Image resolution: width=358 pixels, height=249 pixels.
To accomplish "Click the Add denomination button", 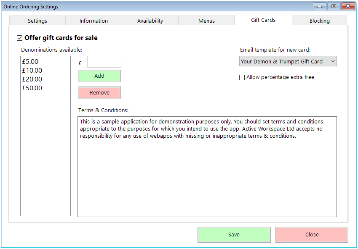I will (x=99, y=76).
